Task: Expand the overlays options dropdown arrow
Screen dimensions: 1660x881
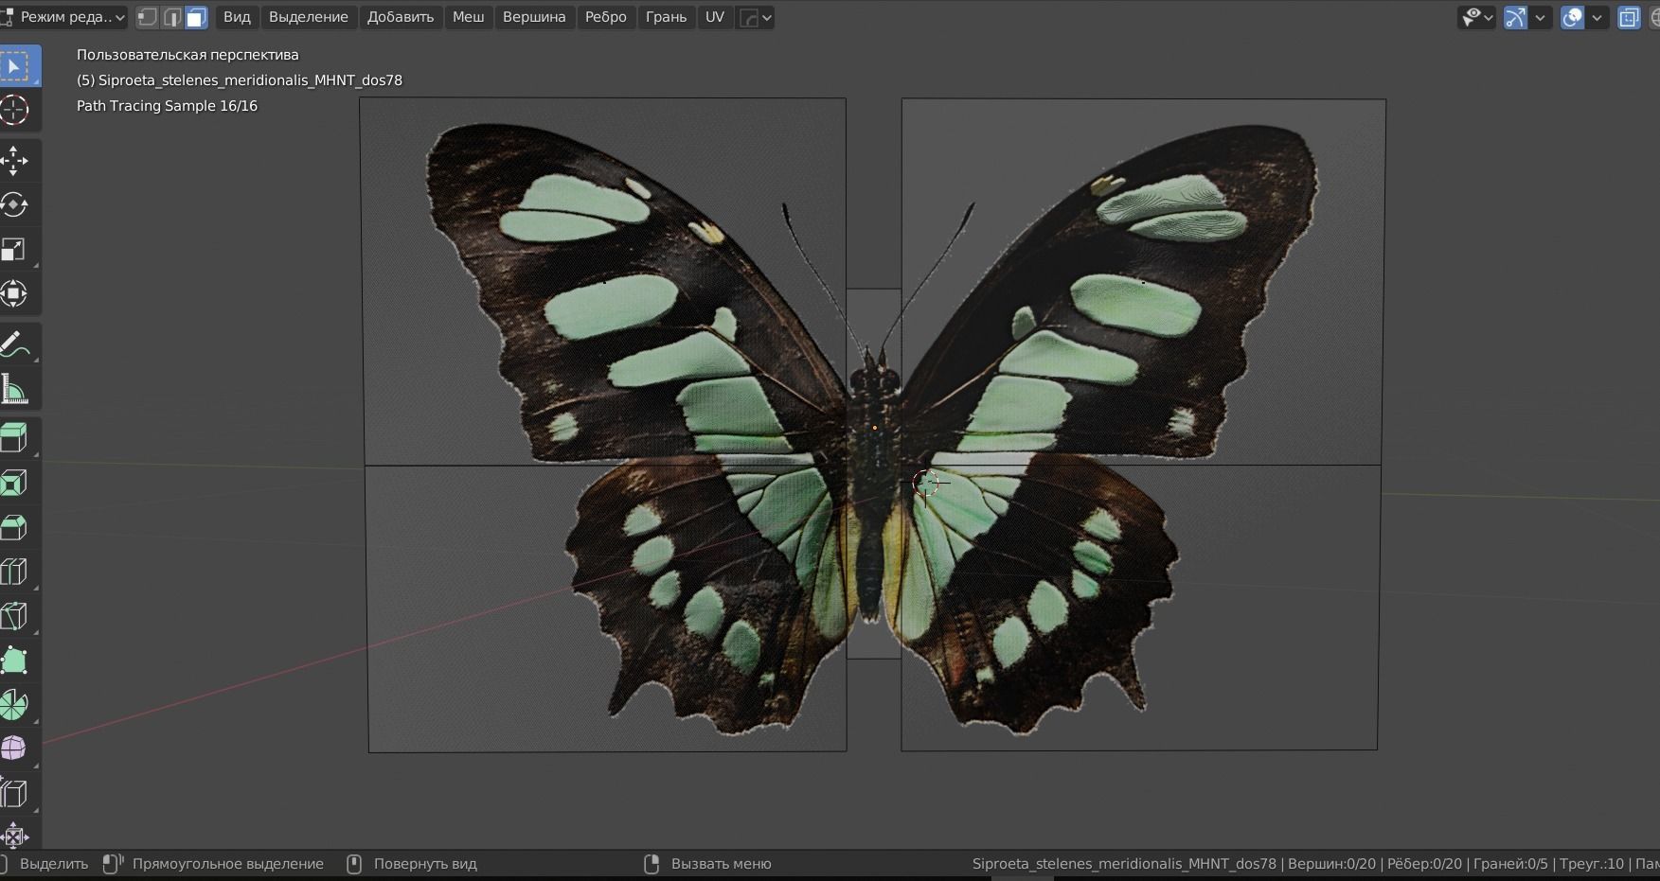Action: tap(1598, 17)
